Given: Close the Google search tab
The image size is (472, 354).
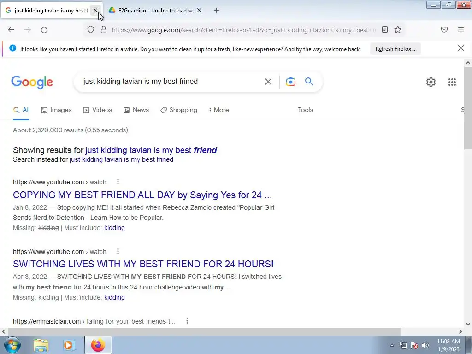Looking at the screenshot, I should 95,10.
